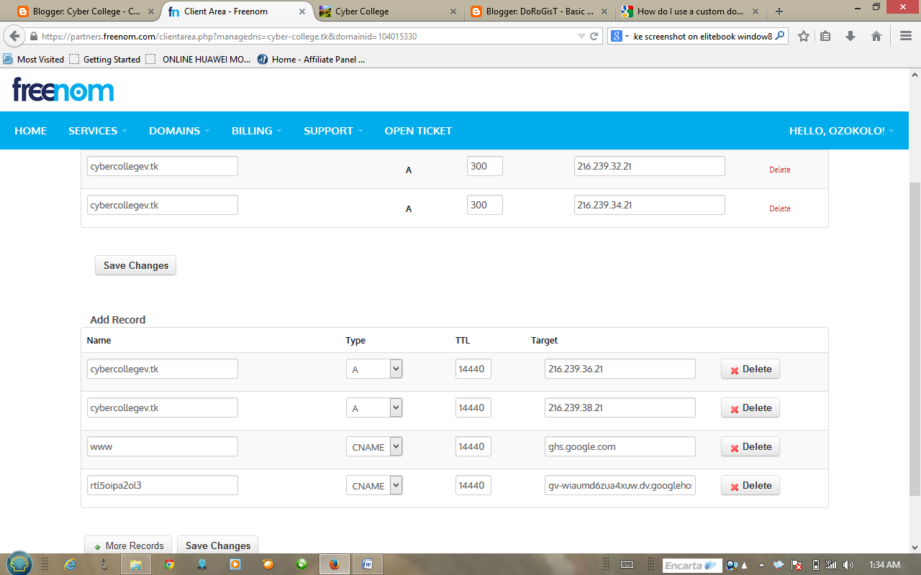
Task: Open the Type dropdown for the 216.239.38.21 record
Action: [374, 408]
